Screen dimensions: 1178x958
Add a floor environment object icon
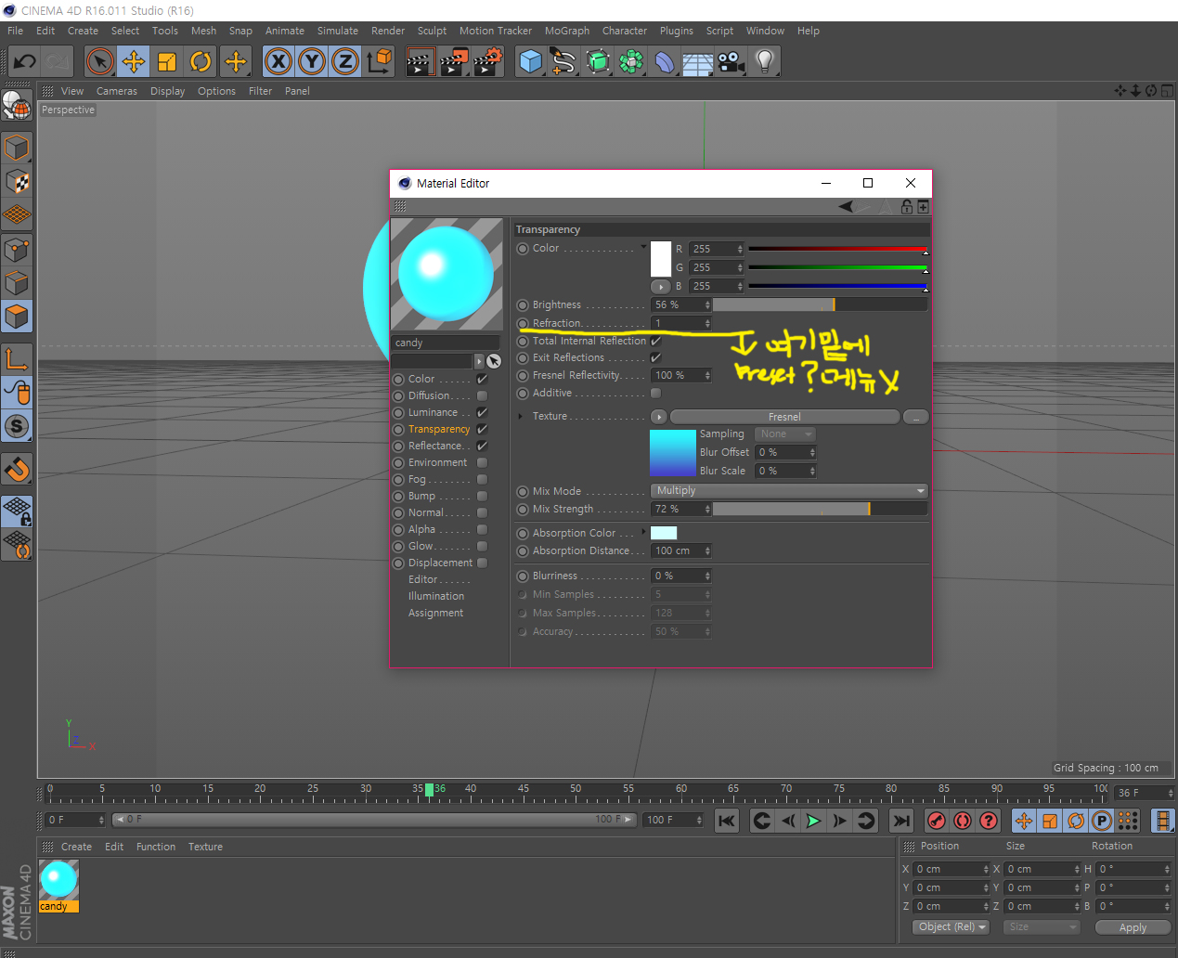[697, 62]
